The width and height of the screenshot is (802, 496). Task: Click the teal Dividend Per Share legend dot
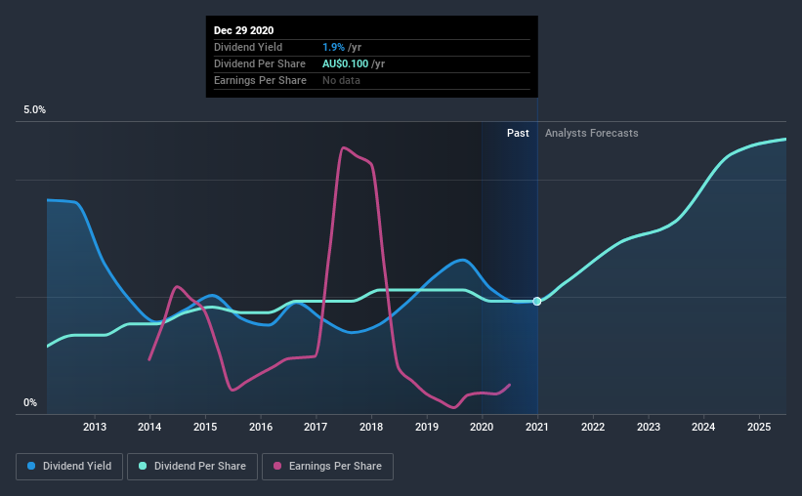point(143,466)
